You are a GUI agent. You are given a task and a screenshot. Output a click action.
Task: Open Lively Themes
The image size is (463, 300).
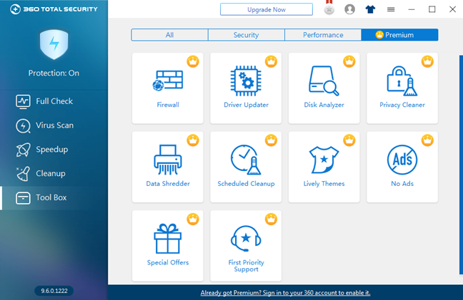click(x=324, y=167)
